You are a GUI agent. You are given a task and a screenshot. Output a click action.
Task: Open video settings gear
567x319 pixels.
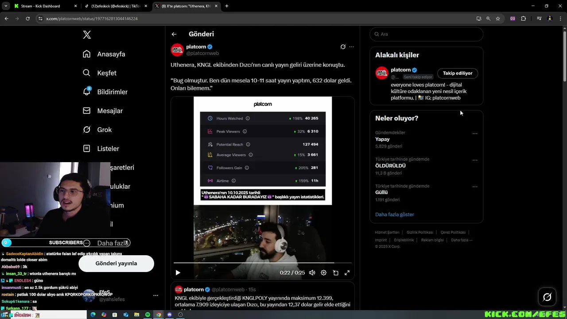click(324, 273)
